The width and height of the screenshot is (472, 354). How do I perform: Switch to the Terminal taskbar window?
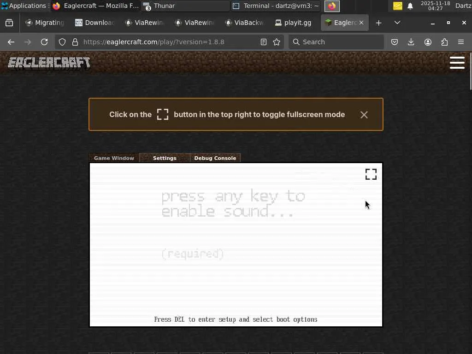pyautogui.click(x=276, y=6)
